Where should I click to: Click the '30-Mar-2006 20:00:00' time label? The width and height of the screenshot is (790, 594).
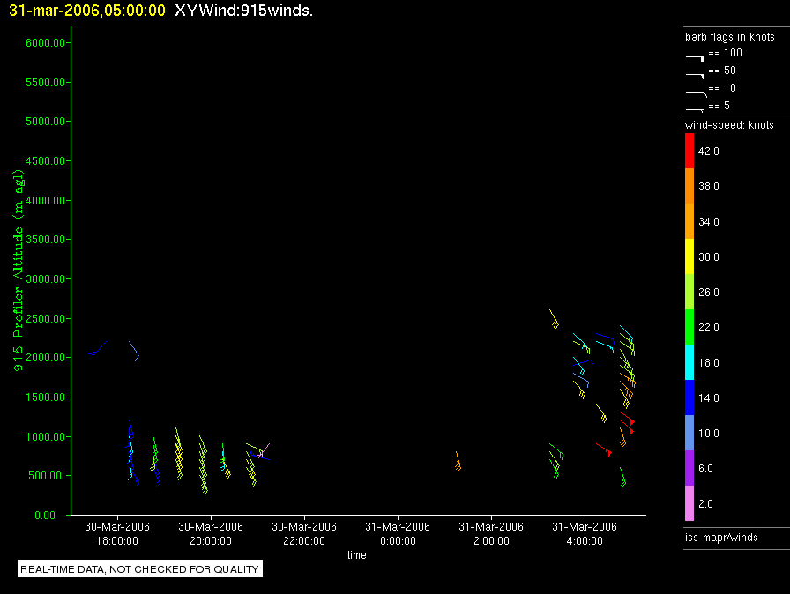[x=211, y=533]
